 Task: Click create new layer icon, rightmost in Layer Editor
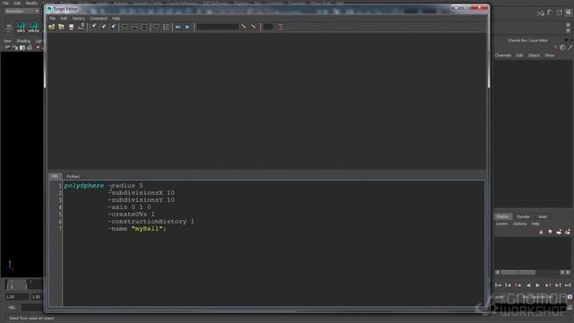click(568, 232)
